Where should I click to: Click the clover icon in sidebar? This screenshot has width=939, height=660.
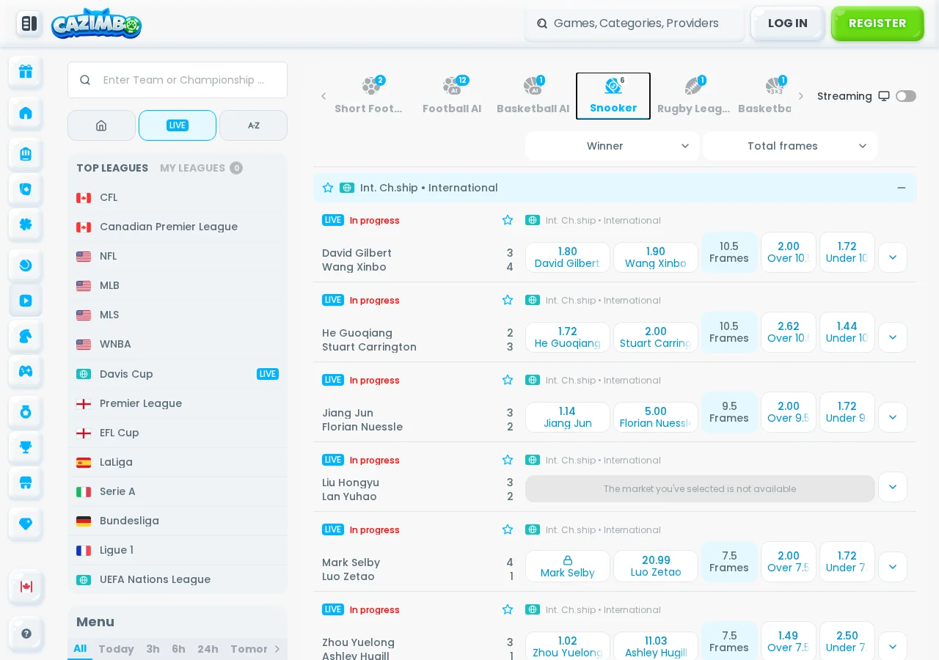(x=26, y=224)
